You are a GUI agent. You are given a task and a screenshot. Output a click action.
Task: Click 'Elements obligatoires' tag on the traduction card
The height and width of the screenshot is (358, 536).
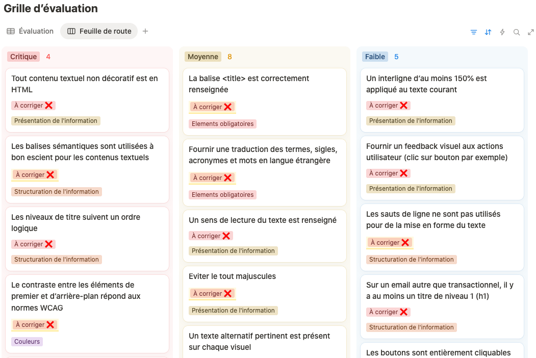coord(222,195)
